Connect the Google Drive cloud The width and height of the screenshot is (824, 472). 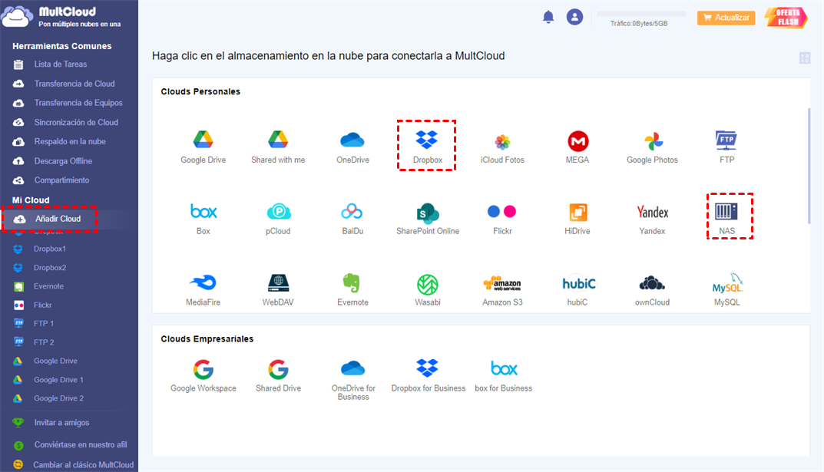tap(203, 147)
